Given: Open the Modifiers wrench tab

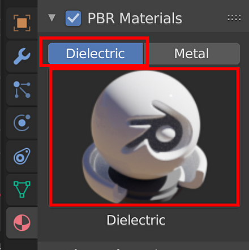Looking at the screenshot, I should pyautogui.click(x=22, y=56).
